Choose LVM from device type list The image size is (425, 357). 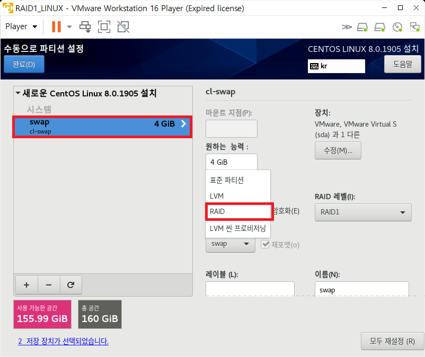(x=238, y=196)
